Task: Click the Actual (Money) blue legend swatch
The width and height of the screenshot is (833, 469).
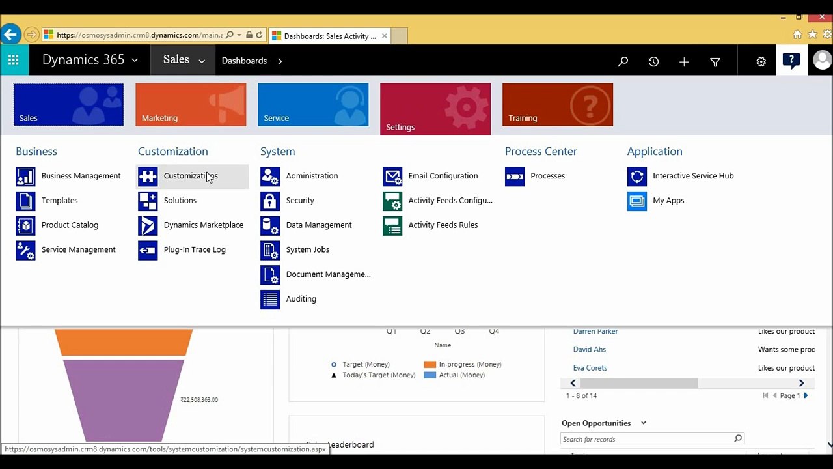Action: 430,375
